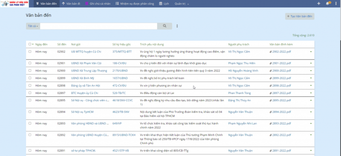This screenshot has height=156, width=341.
Task: Open sender BTC Huyện ủy Củ Chi
Action: pos(85,93)
